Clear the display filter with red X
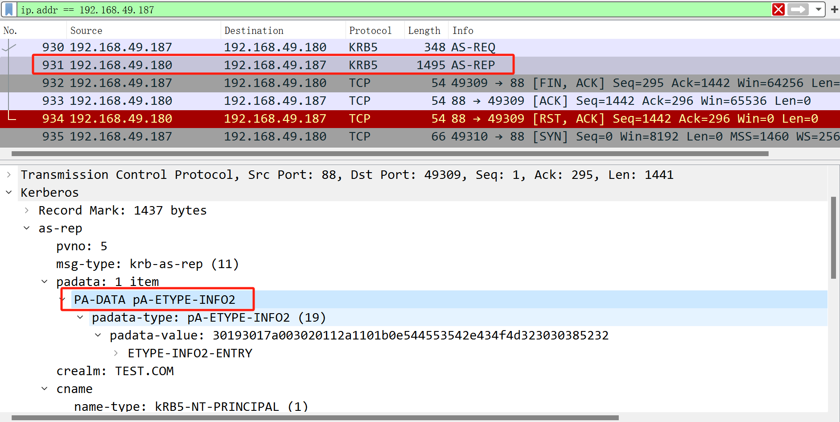The image size is (840, 422). [778, 9]
